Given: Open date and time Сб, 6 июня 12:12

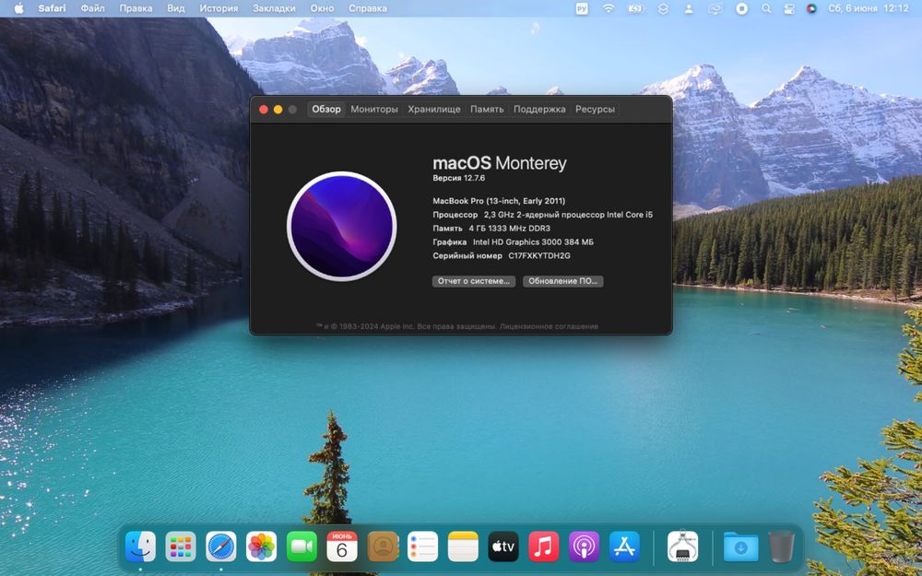Looking at the screenshot, I should click(x=868, y=8).
